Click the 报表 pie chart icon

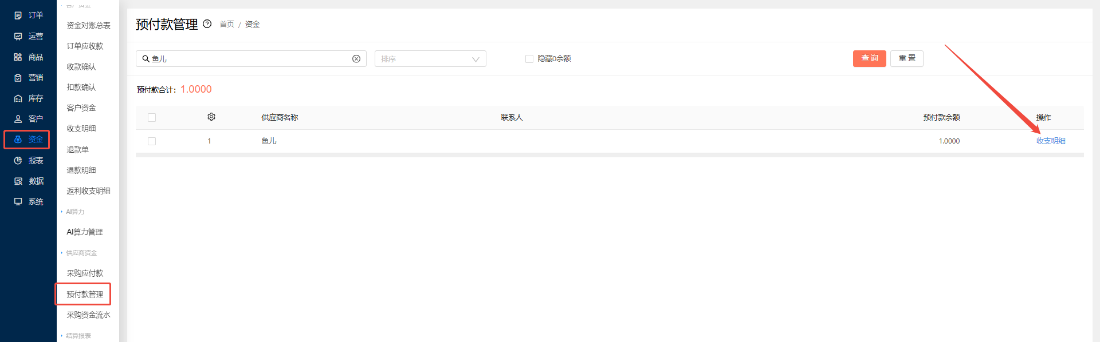(x=18, y=161)
